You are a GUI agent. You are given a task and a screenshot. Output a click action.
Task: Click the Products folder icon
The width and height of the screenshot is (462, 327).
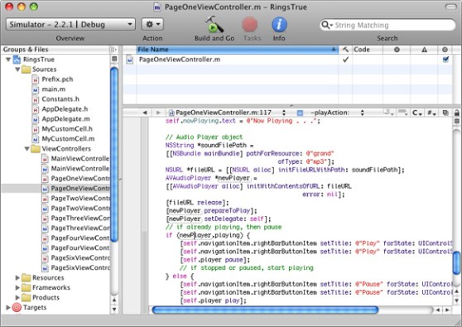tap(26, 297)
